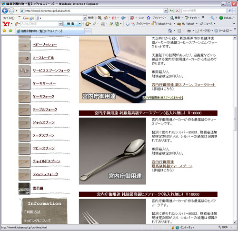Click the Google toolbar magnifier search icon

tap(99, 18)
